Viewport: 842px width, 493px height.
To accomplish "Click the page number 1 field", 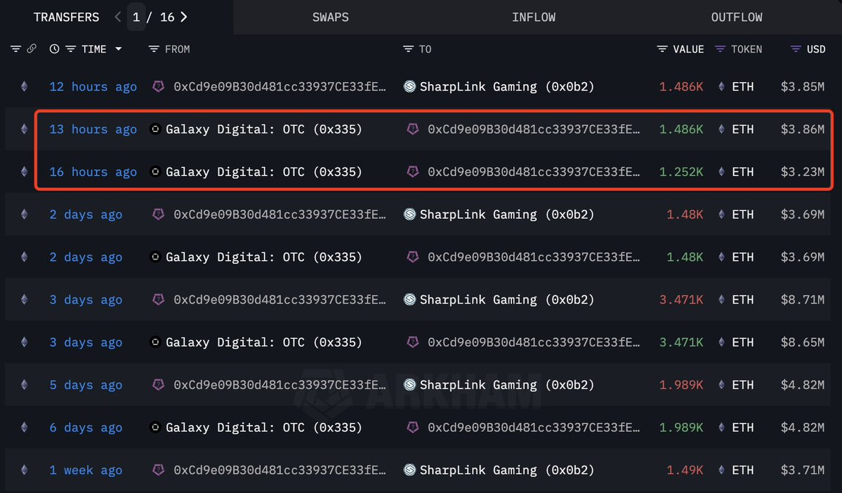I will [136, 17].
